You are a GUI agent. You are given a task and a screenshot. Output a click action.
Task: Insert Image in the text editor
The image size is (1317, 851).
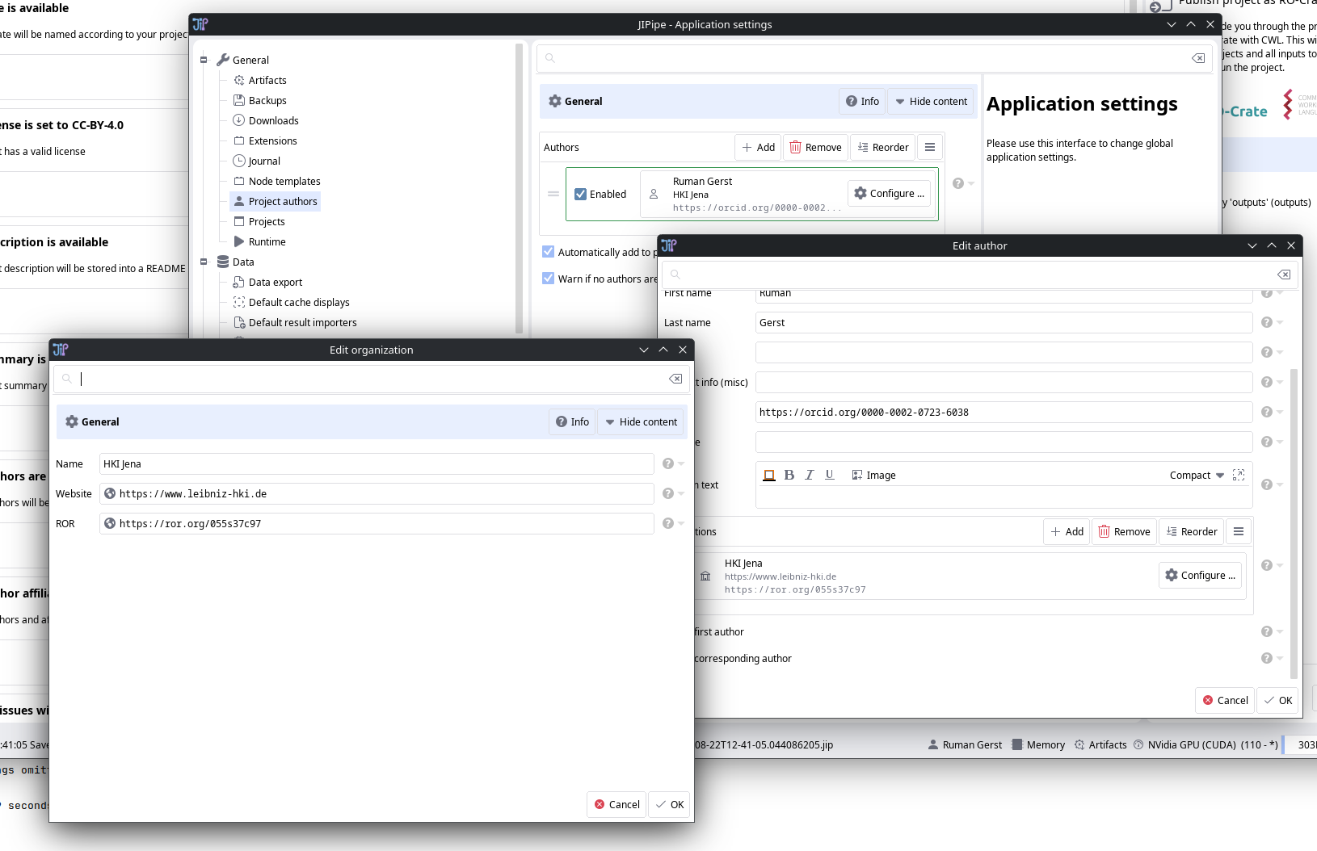click(873, 475)
